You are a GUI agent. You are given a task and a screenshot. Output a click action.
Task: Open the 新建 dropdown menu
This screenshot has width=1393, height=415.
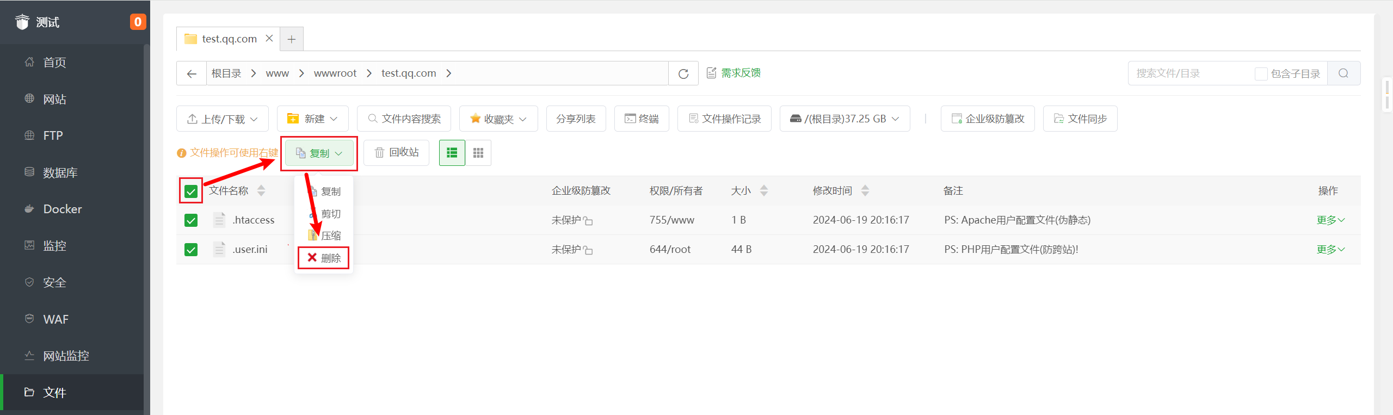(313, 119)
